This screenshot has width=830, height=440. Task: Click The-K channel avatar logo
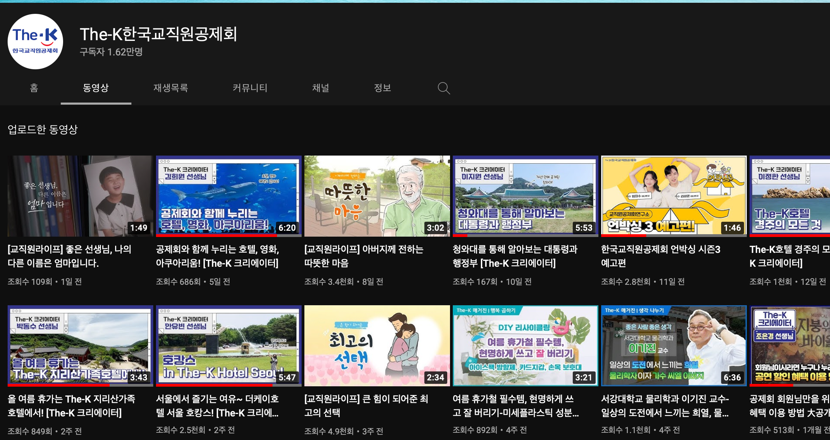(x=35, y=42)
